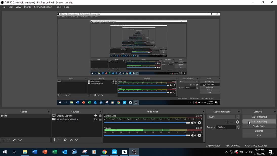This screenshot has height=156, width=277.
Task: Open the Scene Collection menu
Action: click(x=43, y=7)
